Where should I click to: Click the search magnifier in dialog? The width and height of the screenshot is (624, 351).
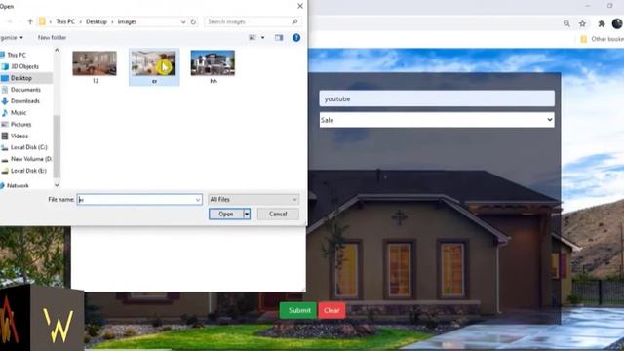(294, 21)
